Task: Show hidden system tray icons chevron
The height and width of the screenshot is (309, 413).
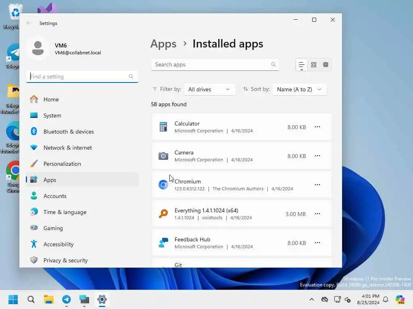Action: click(312, 299)
